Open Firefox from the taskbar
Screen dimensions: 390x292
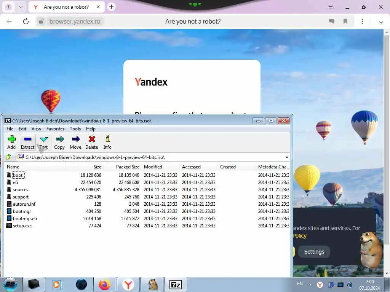[x=105, y=284]
